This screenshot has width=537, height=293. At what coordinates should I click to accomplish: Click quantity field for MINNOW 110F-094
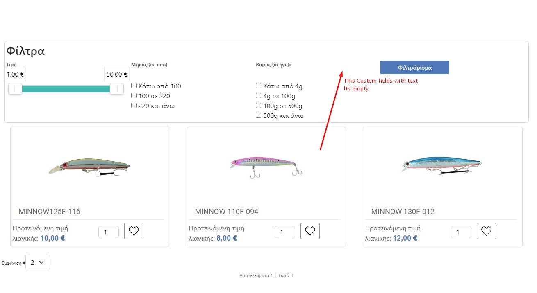[284, 232]
